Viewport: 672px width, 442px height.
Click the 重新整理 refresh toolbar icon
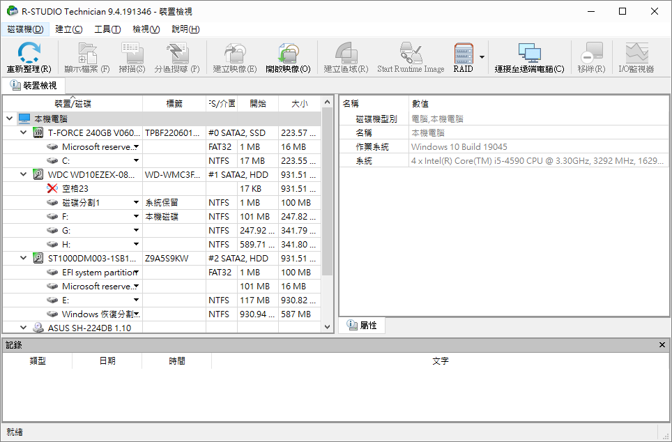[x=29, y=53]
